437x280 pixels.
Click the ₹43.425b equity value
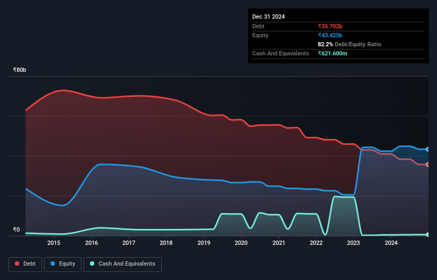tap(330, 35)
